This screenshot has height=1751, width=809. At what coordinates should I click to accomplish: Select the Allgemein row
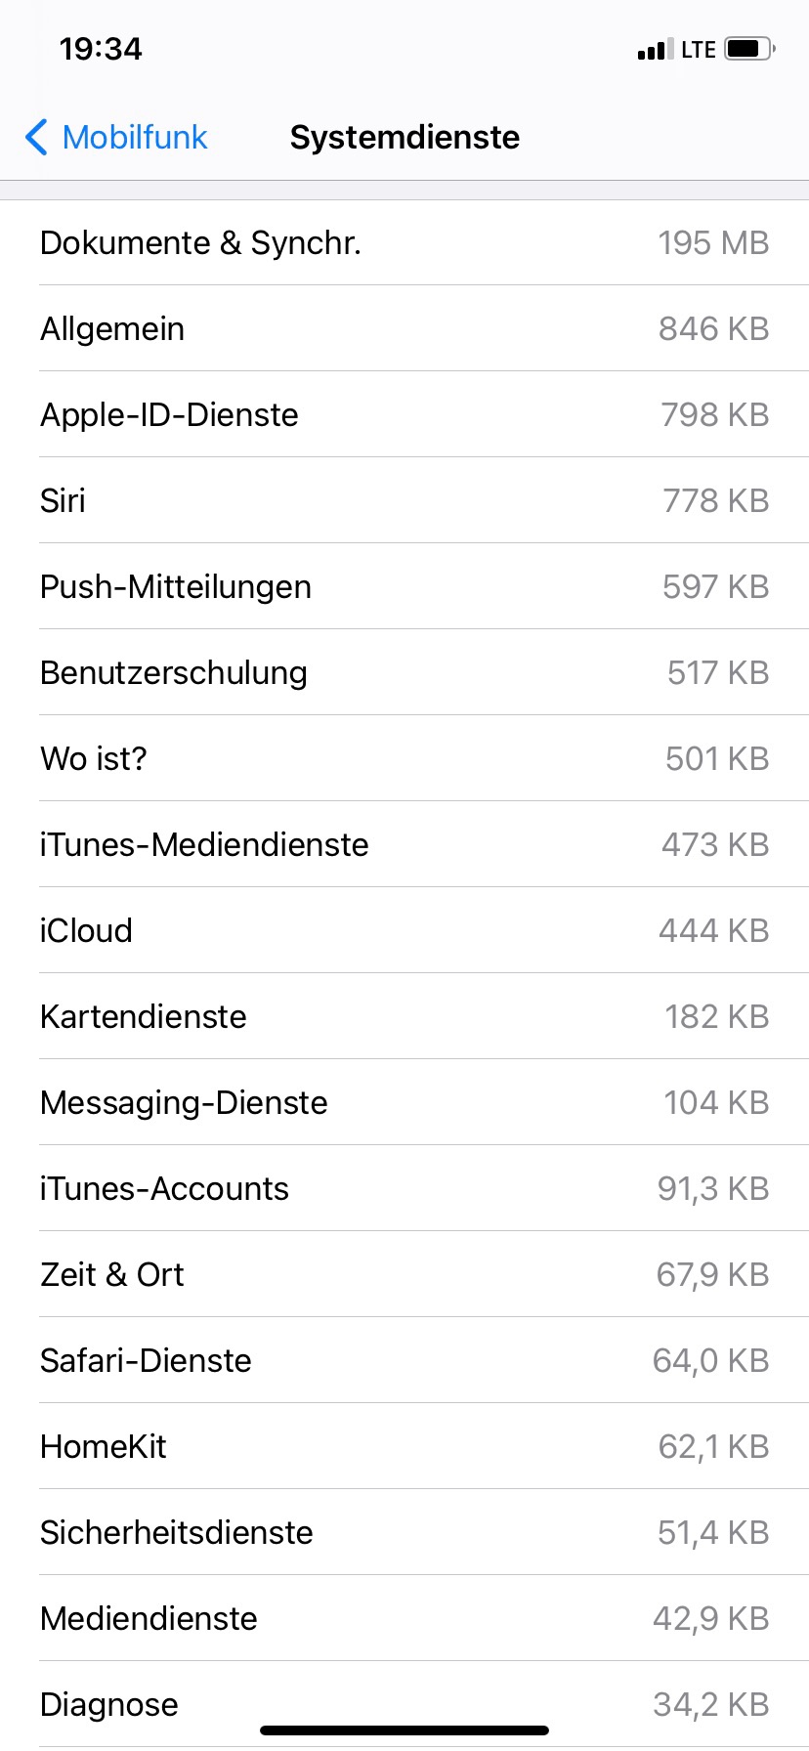(404, 328)
